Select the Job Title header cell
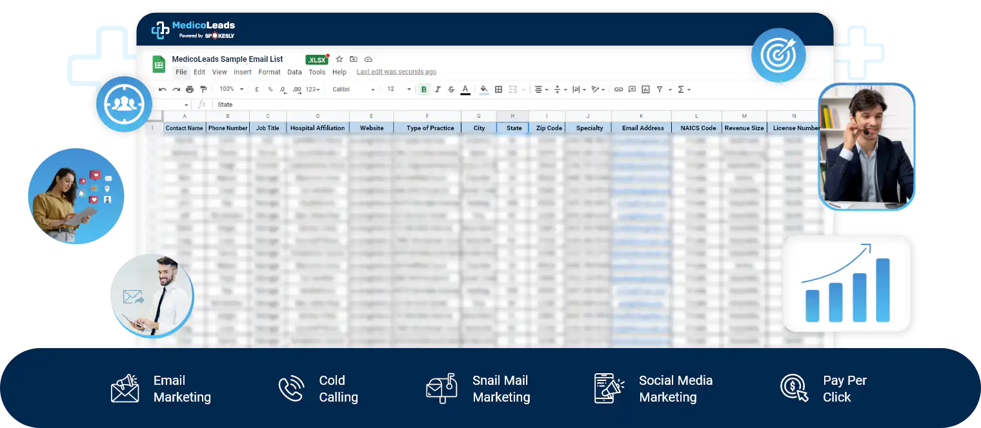 click(268, 128)
